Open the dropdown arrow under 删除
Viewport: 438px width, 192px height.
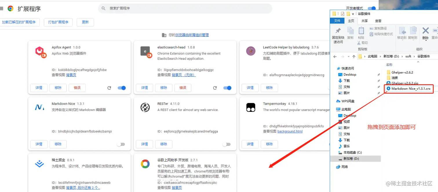point(425,41)
